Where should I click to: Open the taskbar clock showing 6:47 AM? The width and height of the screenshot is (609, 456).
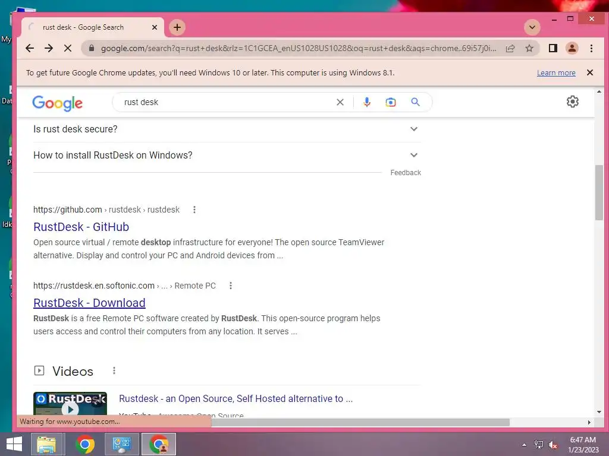tap(583, 445)
